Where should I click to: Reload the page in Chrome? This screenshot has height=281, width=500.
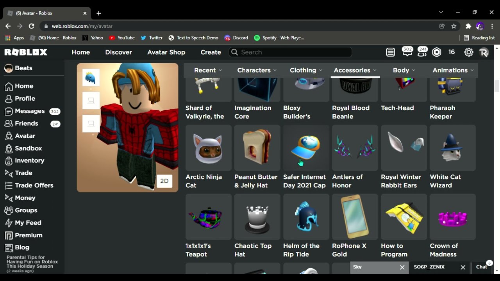click(32, 26)
